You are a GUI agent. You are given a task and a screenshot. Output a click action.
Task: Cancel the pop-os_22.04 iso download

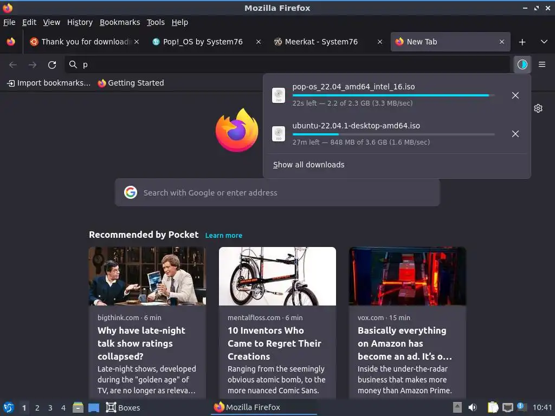515,95
